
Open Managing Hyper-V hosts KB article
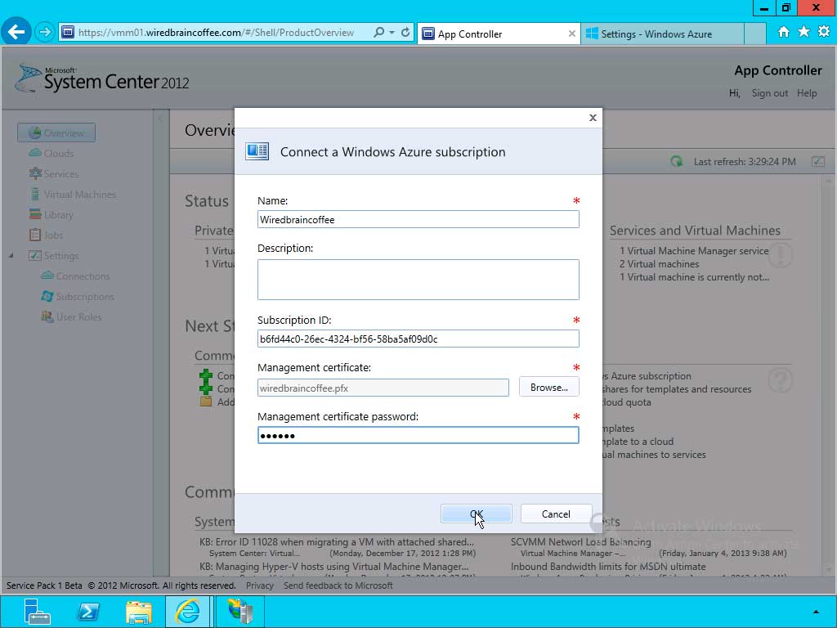click(x=333, y=566)
